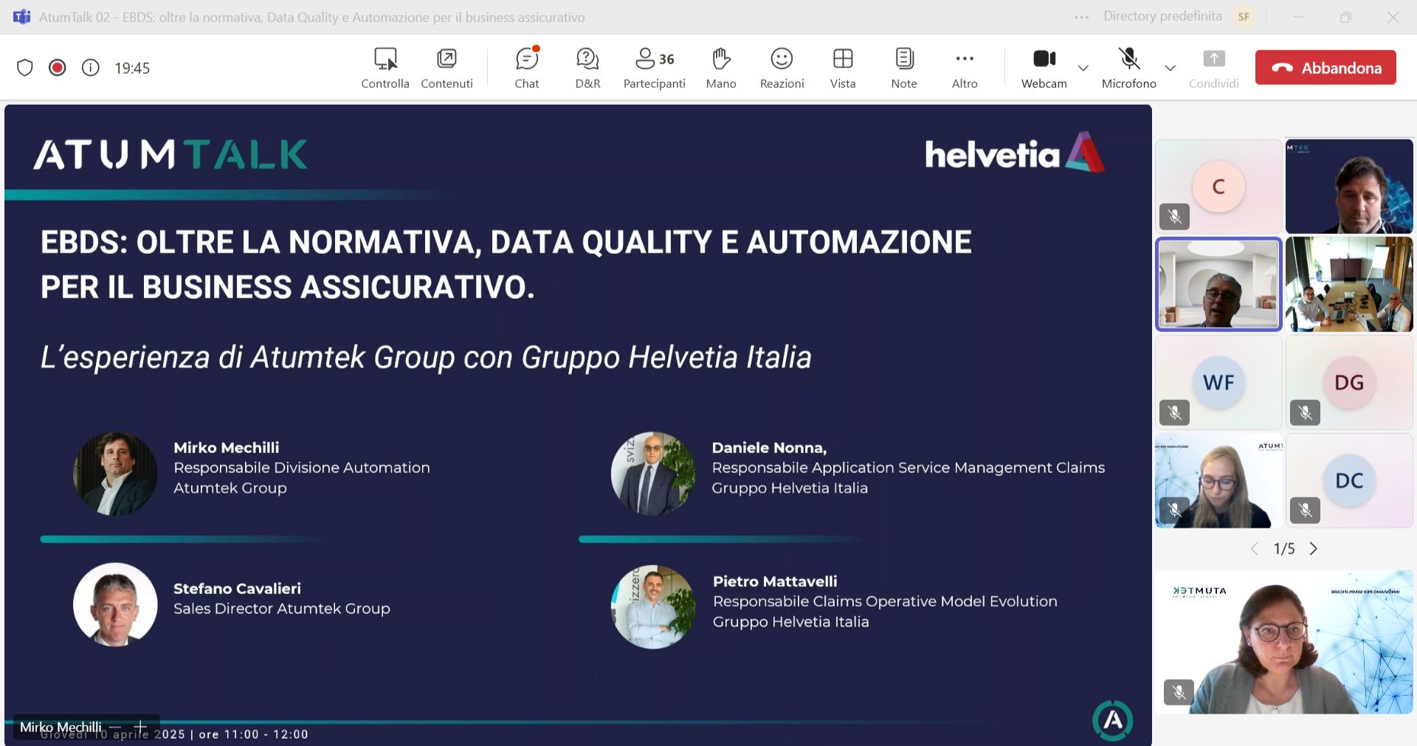Unmute the Microfono

click(1128, 67)
